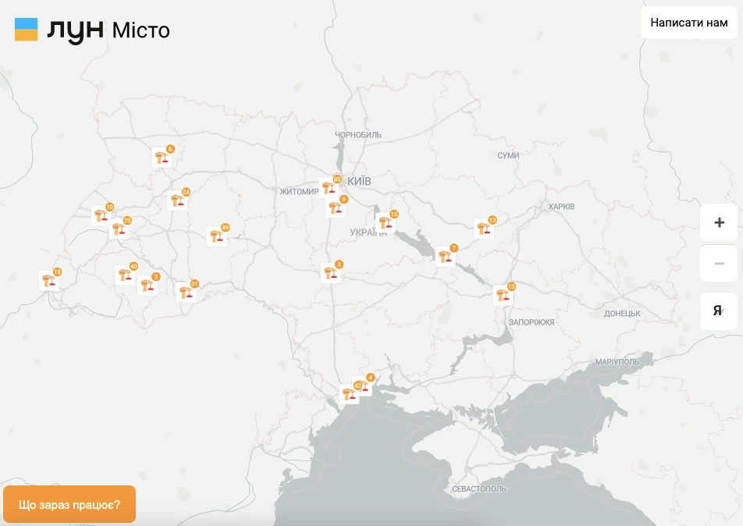Screen dimensions: 743x526
Task: Toggle the Я map provider switch
Action: point(718,311)
